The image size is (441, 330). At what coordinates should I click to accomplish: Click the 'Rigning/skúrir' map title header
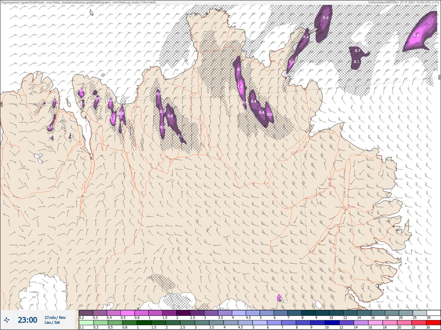[x=79, y=2]
